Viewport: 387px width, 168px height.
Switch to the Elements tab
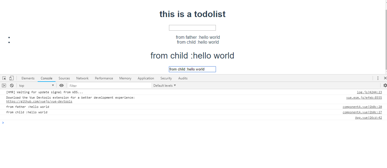point(28,78)
